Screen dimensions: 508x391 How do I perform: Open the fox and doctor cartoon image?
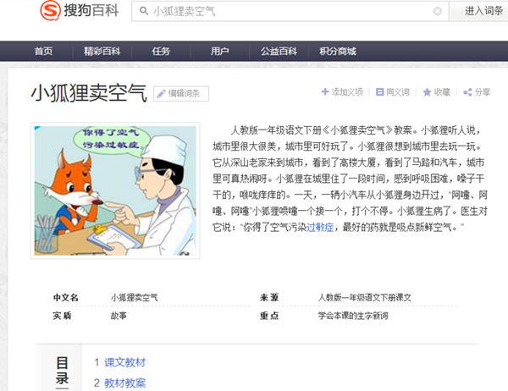(115, 190)
